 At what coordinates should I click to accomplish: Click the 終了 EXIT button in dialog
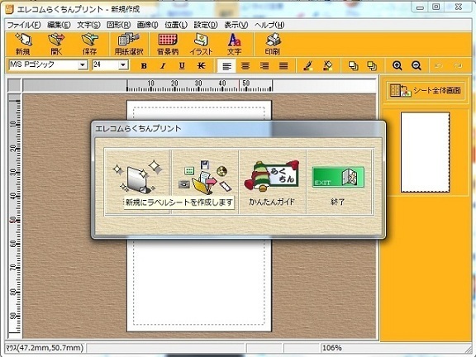click(x=338, y=182)
